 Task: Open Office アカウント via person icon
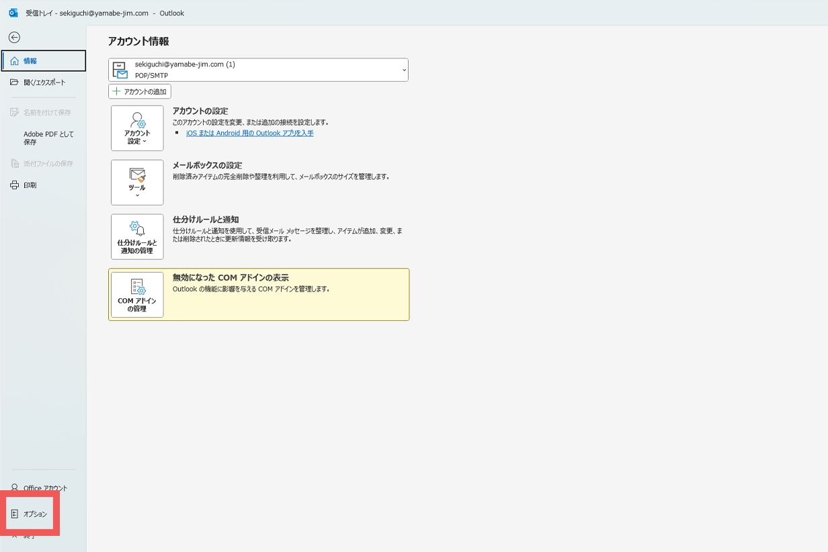click(15, 488)
